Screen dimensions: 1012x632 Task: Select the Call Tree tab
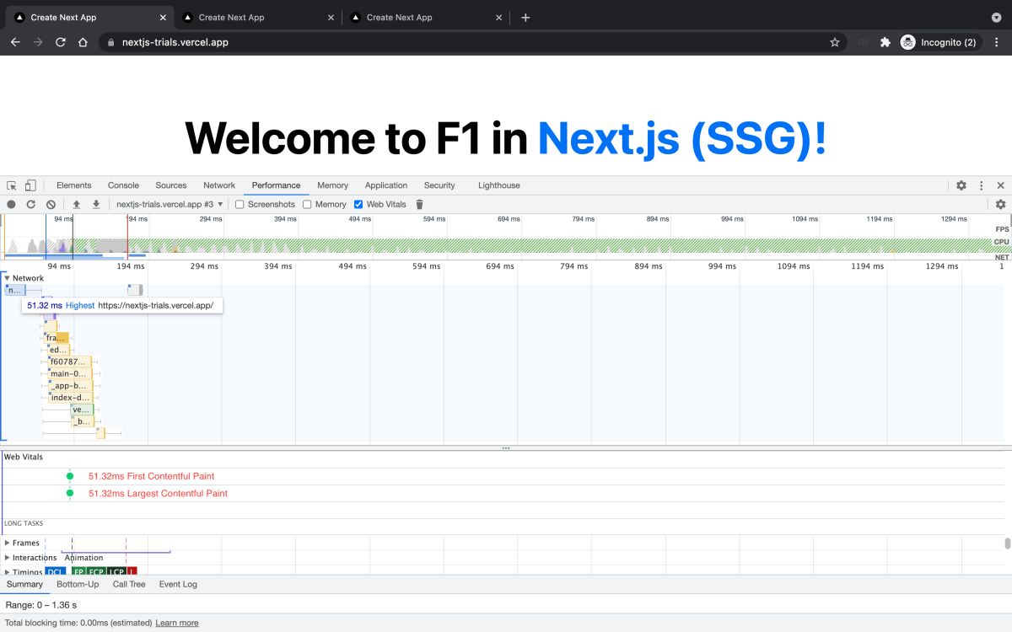point(129,584)
